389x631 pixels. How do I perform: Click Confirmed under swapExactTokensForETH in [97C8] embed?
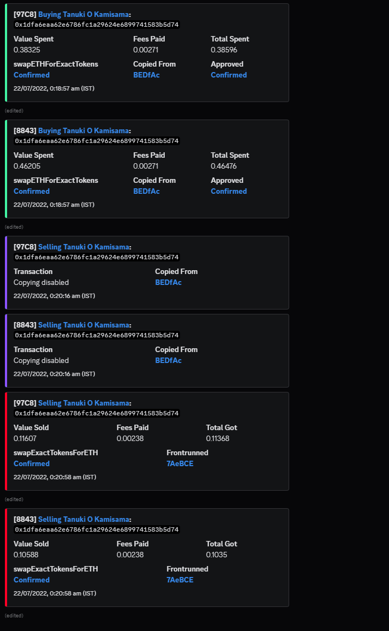tap(31, 463)
